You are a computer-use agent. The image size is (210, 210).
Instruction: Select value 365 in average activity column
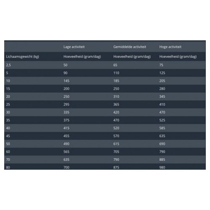tap(116, 104)
